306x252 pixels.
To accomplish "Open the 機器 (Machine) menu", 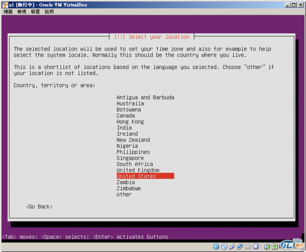I will (x=8, y=12).
